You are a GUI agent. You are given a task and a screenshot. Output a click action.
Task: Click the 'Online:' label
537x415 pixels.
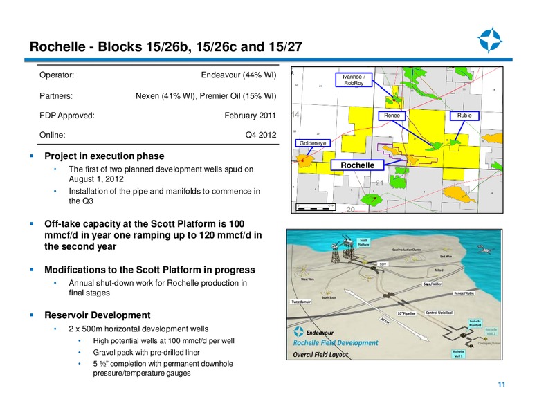click(x=52, y=135)
